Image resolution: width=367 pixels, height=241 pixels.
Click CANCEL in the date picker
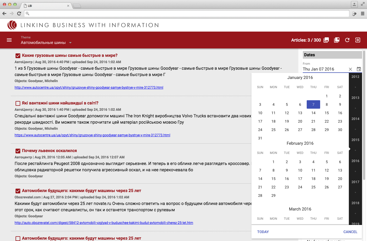coord(350,232)
